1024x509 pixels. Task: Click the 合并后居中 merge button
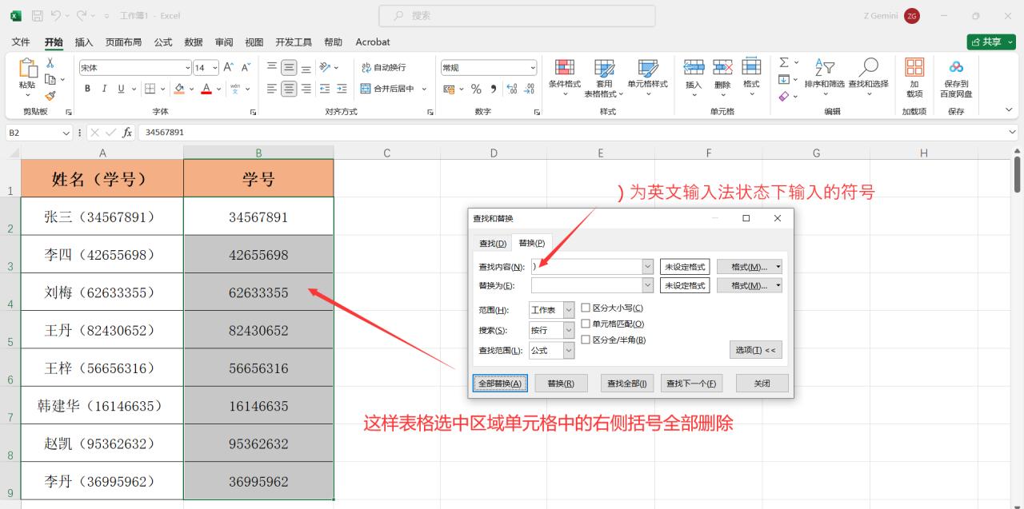pyautogui.click(x=387, y=89)
